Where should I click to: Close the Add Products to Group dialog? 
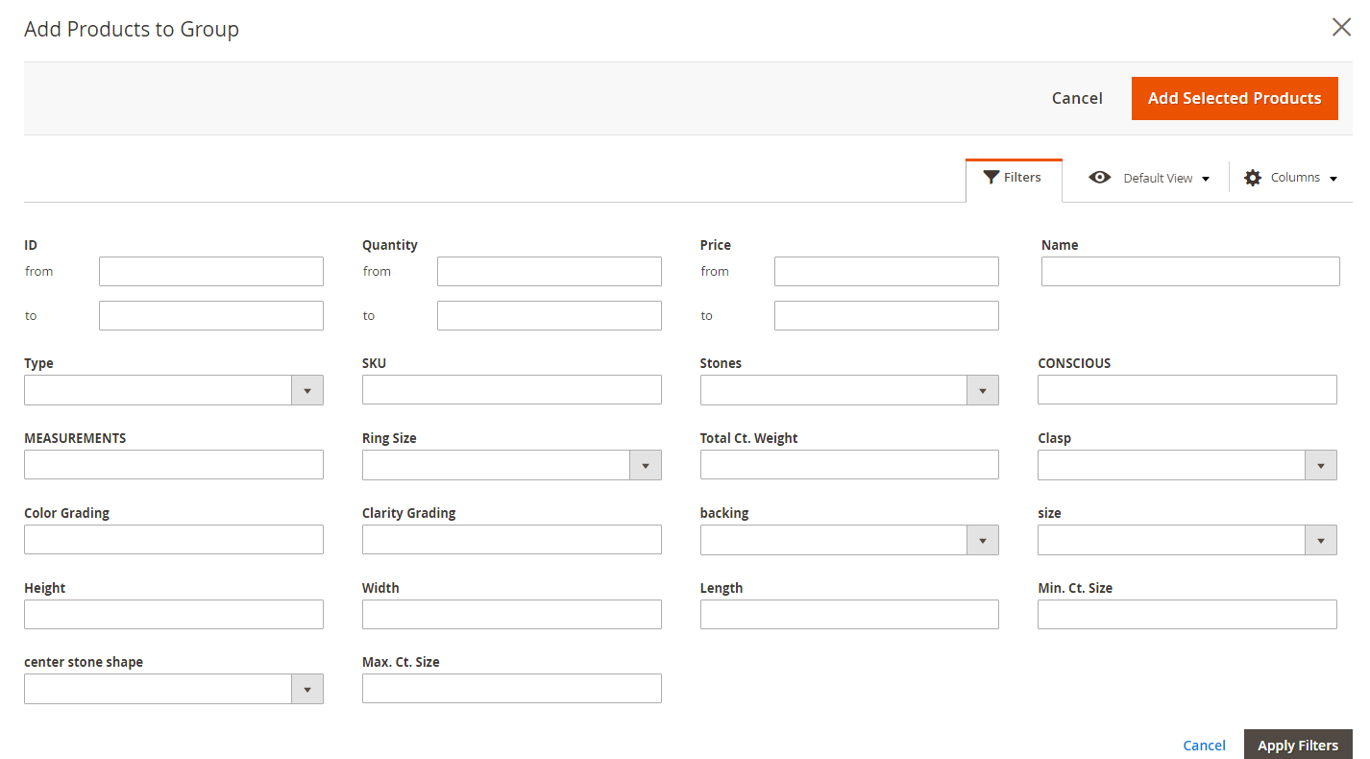(x=1341, y=27)
